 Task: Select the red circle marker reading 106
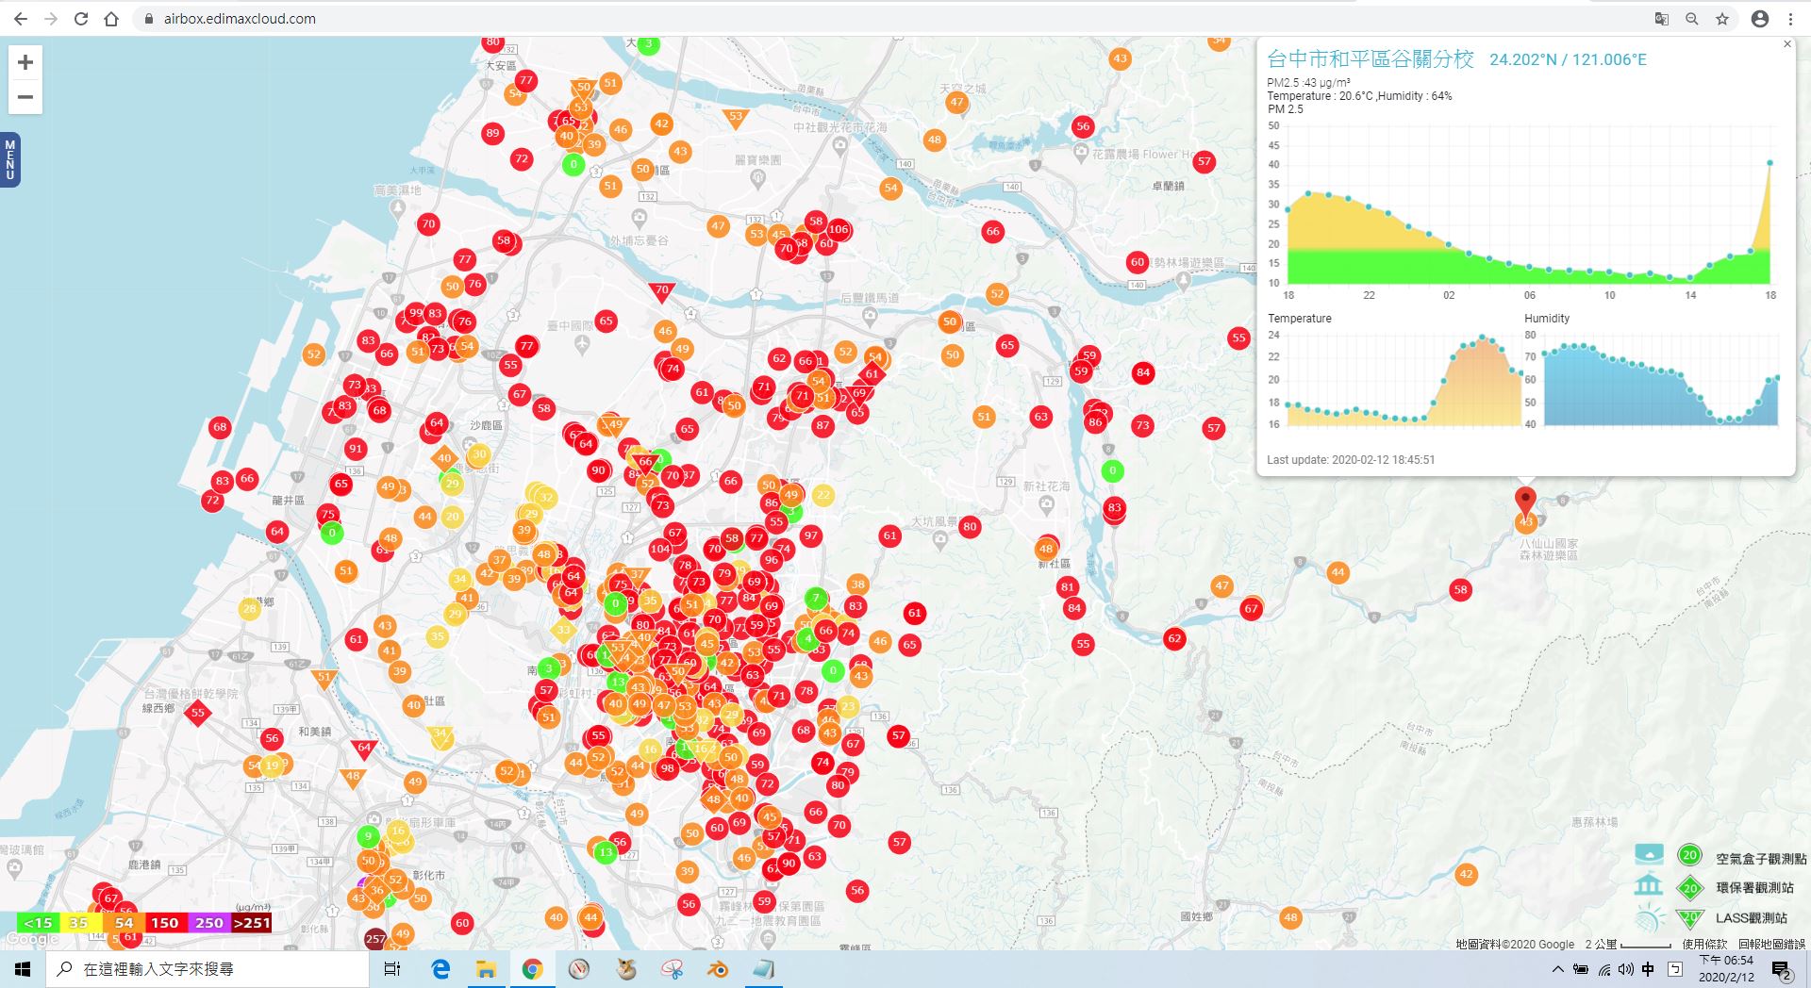pyautogui.click(x=838, y=229)
